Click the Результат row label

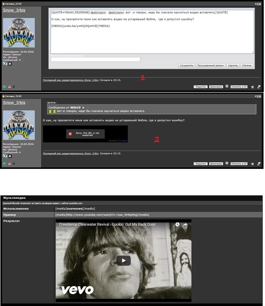click(x=12, y=221)
